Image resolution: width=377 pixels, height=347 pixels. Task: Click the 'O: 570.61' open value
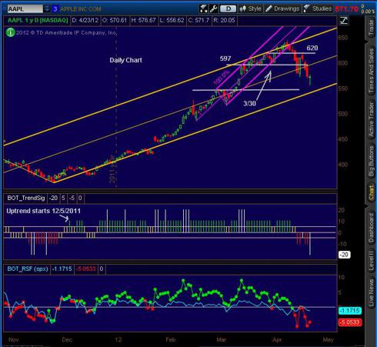(115, 20)
